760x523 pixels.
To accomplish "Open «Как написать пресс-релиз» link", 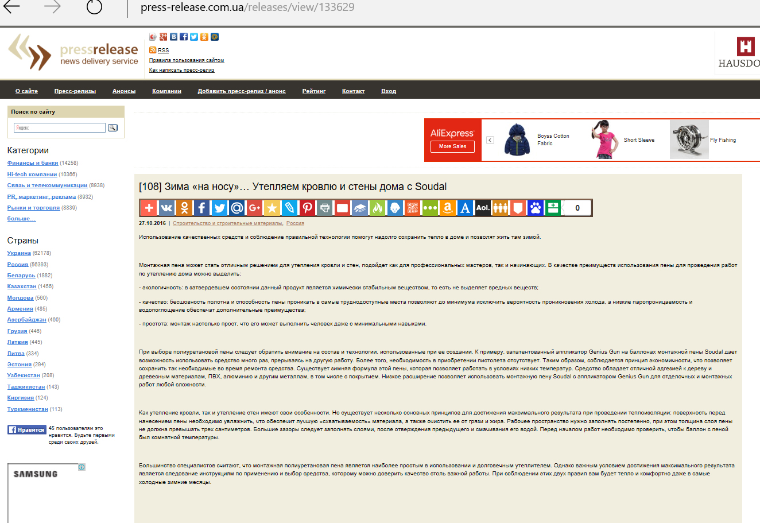I will pos(181,70).
